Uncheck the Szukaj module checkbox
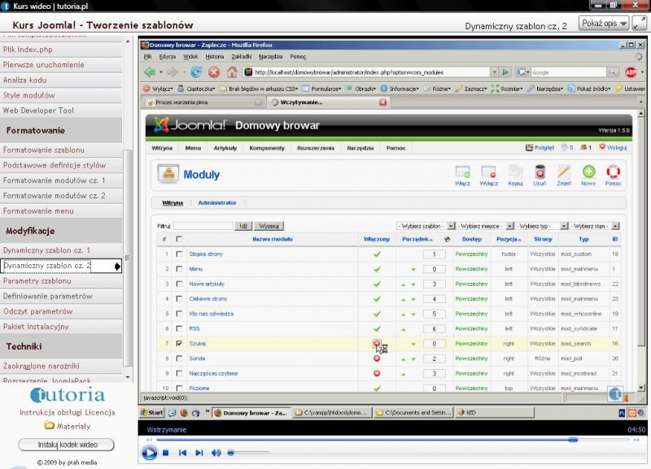This screenshot has height=469, width=651. (x=178, y=344)
